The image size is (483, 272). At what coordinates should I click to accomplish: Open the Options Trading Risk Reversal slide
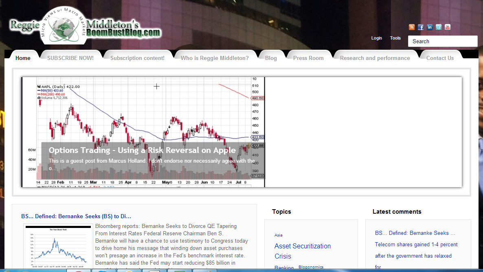[142, 150]
